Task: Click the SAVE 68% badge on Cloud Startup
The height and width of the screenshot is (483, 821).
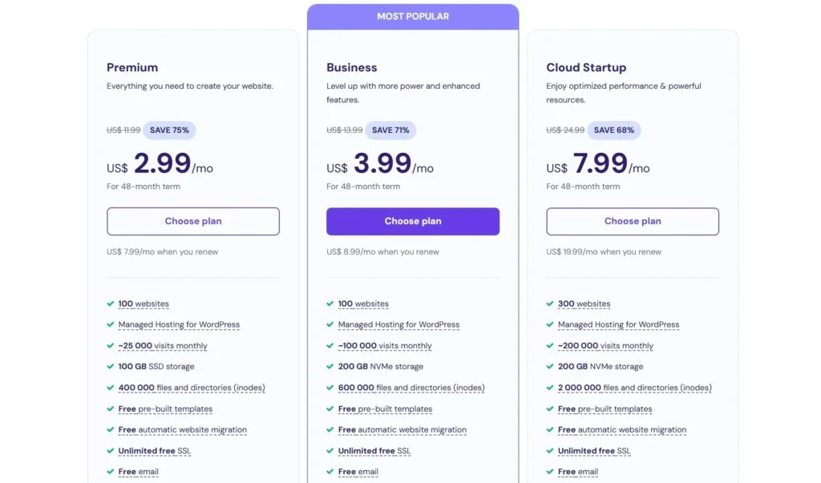Action: click(x=614, y=130)
